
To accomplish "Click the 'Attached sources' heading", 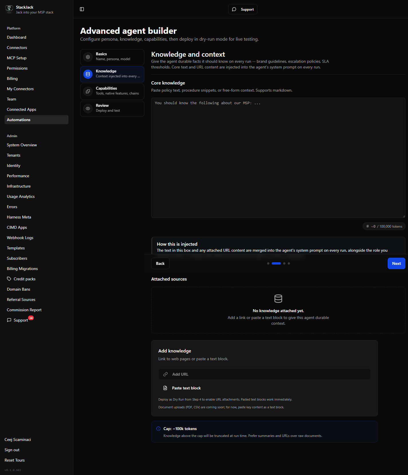I will 169,279.
